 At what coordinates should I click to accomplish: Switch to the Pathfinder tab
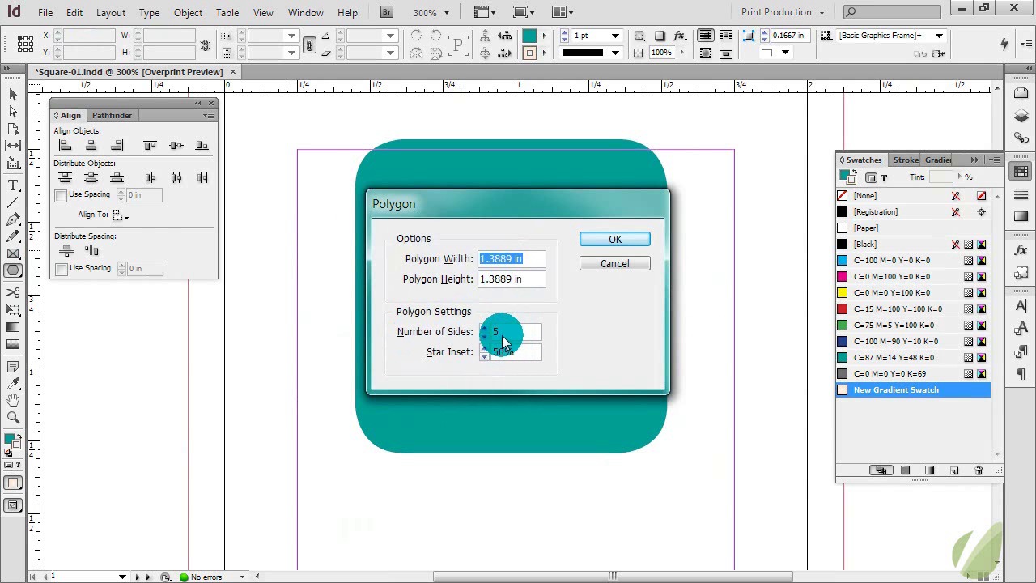pyautogui.click(x=112, y=116)
